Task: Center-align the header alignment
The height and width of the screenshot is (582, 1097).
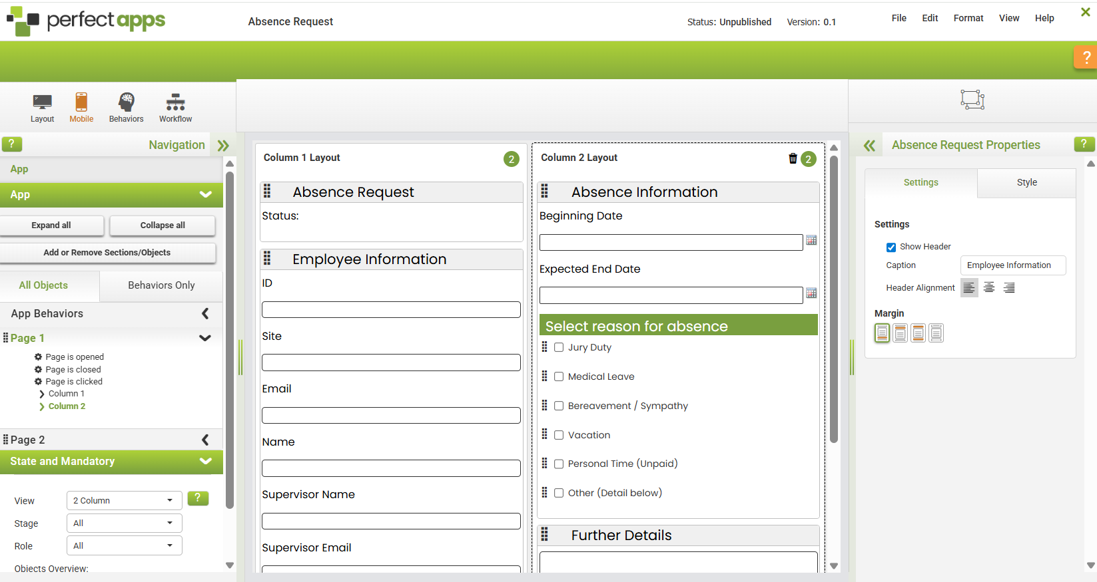Action: pos(989,288)
